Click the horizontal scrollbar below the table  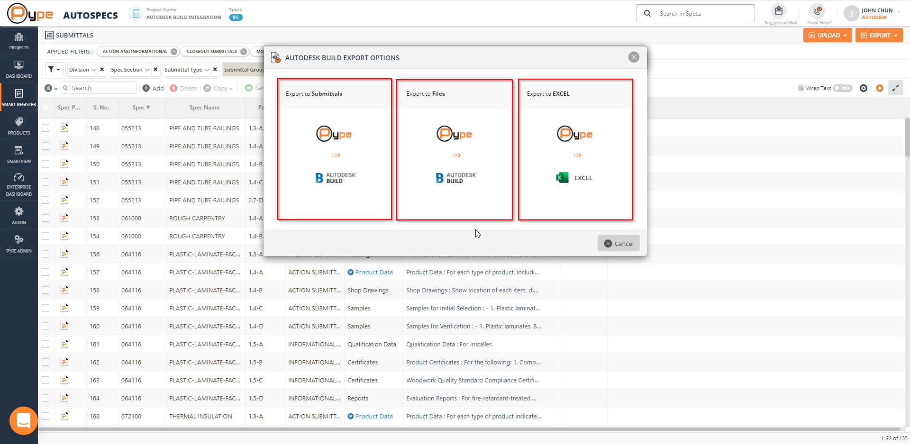click(x=469, y=429)
